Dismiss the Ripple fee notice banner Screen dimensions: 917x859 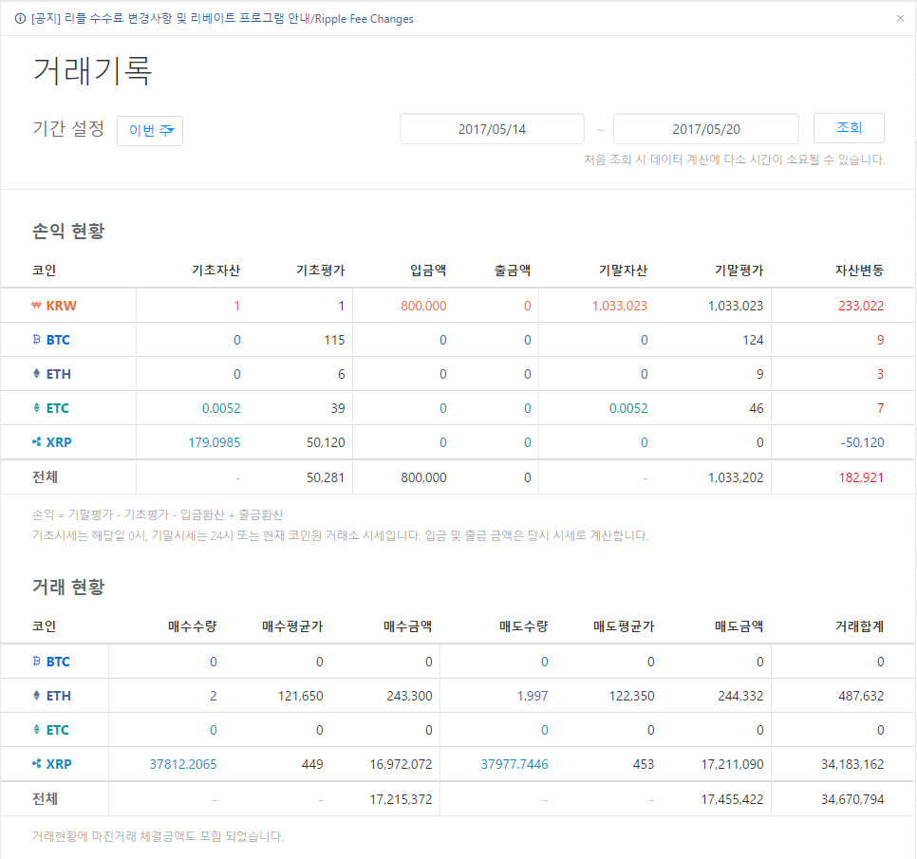[x=900, y=19]
